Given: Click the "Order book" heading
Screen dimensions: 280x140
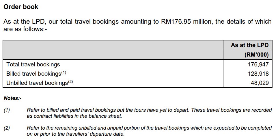Looking at the screenshot, I should (x=20, y=6).
